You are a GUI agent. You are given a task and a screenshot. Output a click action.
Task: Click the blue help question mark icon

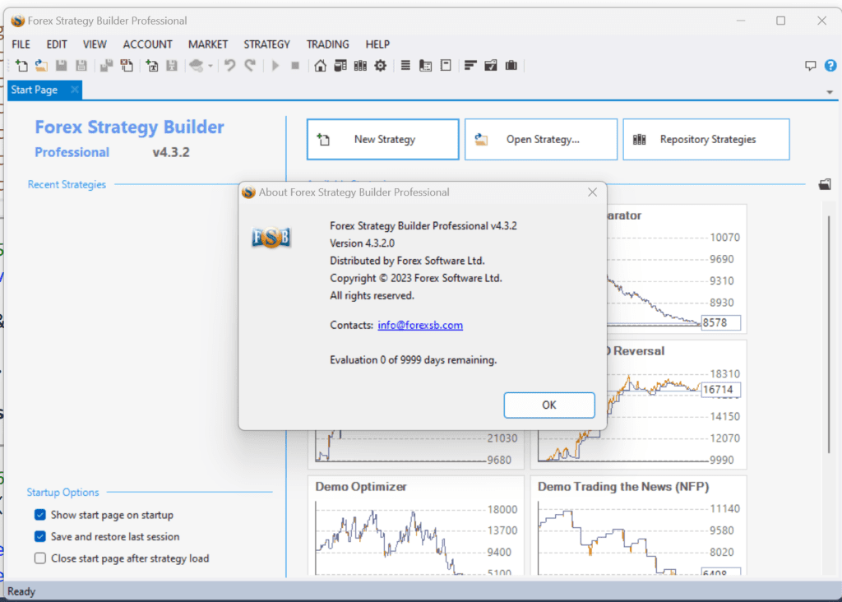point(829,66)
